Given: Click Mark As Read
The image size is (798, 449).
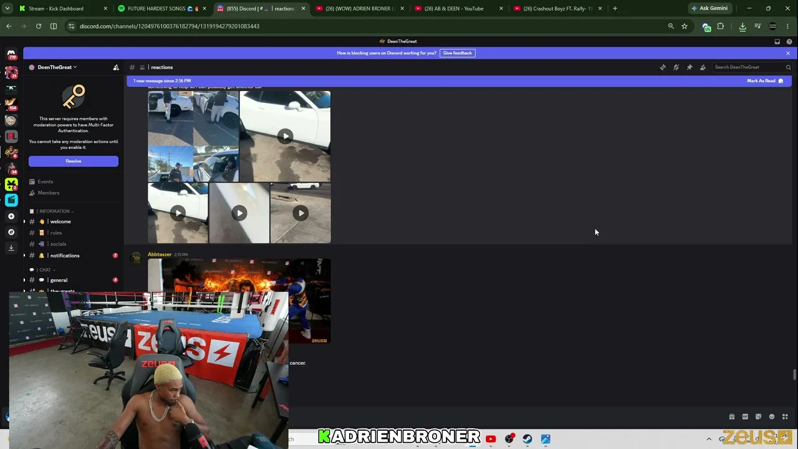Looking at the screenshot, I should [765, 81].
